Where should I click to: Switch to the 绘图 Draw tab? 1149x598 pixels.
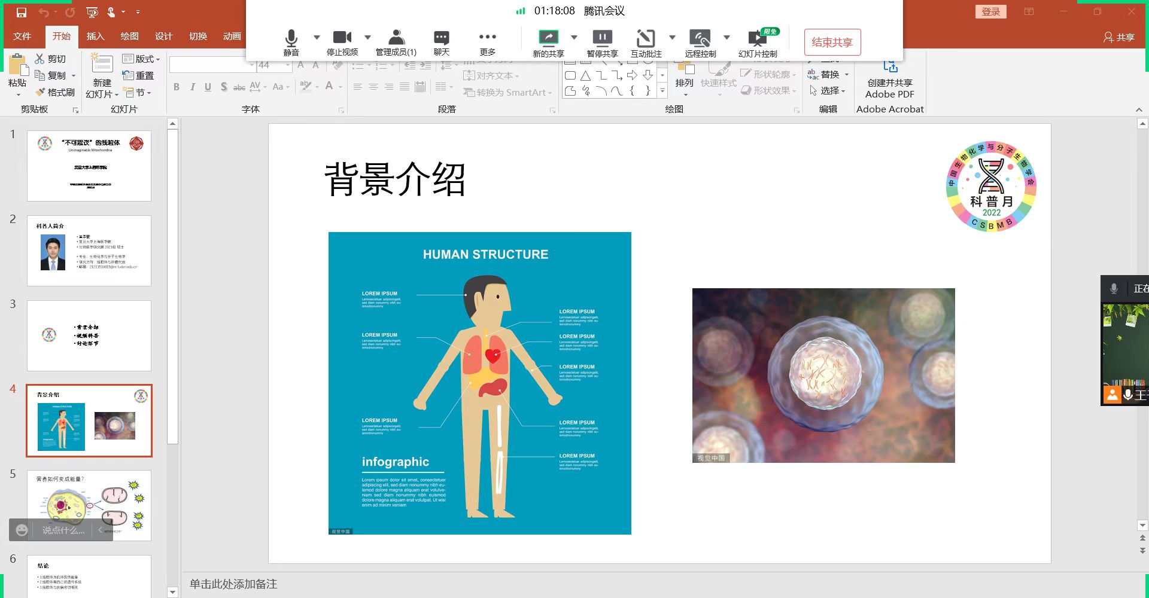[129, 36]
